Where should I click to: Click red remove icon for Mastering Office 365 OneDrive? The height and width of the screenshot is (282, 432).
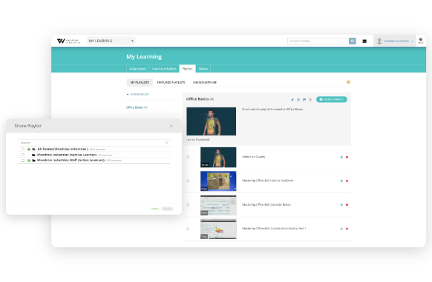(x=347, y=181)
